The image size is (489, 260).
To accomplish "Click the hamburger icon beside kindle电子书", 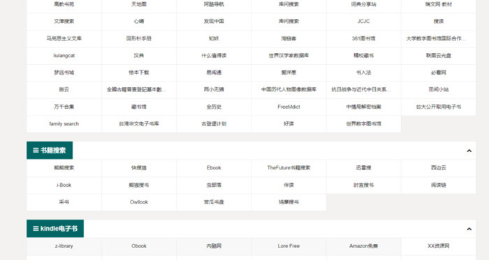I will pyautogui.click(x=36, y=229).
